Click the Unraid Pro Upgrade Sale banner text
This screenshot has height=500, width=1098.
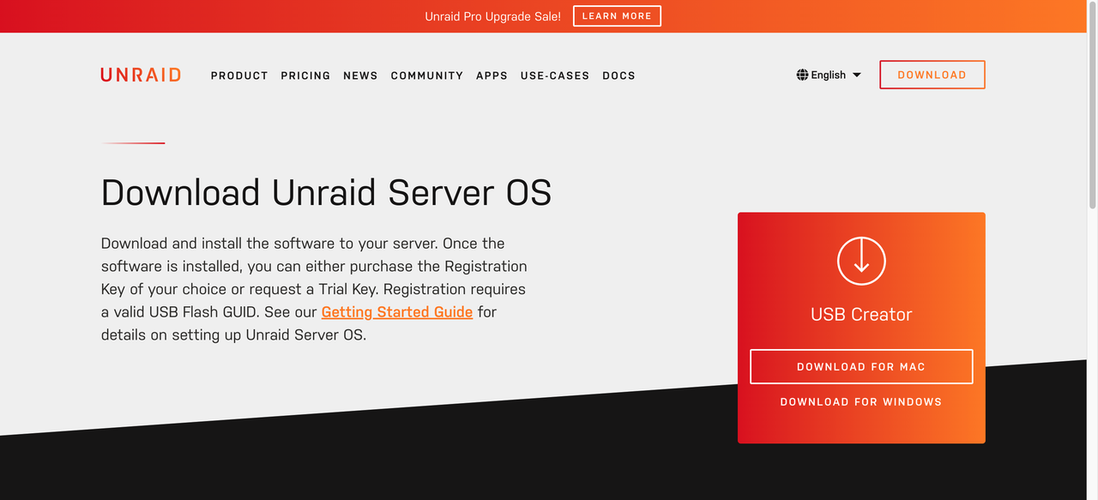(492, 16)
